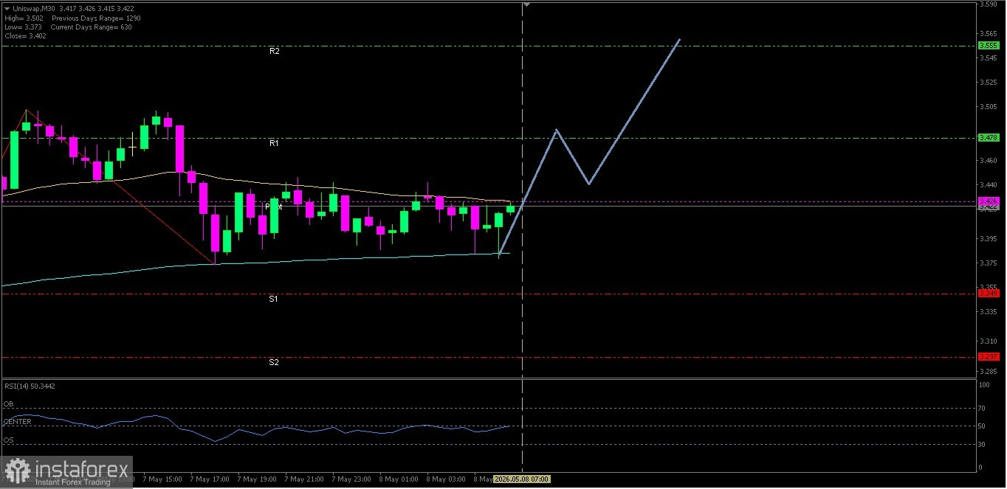Click the chart shift marker triangle at top
This screenshot has width=1007, height=489.
click(526, 5)
